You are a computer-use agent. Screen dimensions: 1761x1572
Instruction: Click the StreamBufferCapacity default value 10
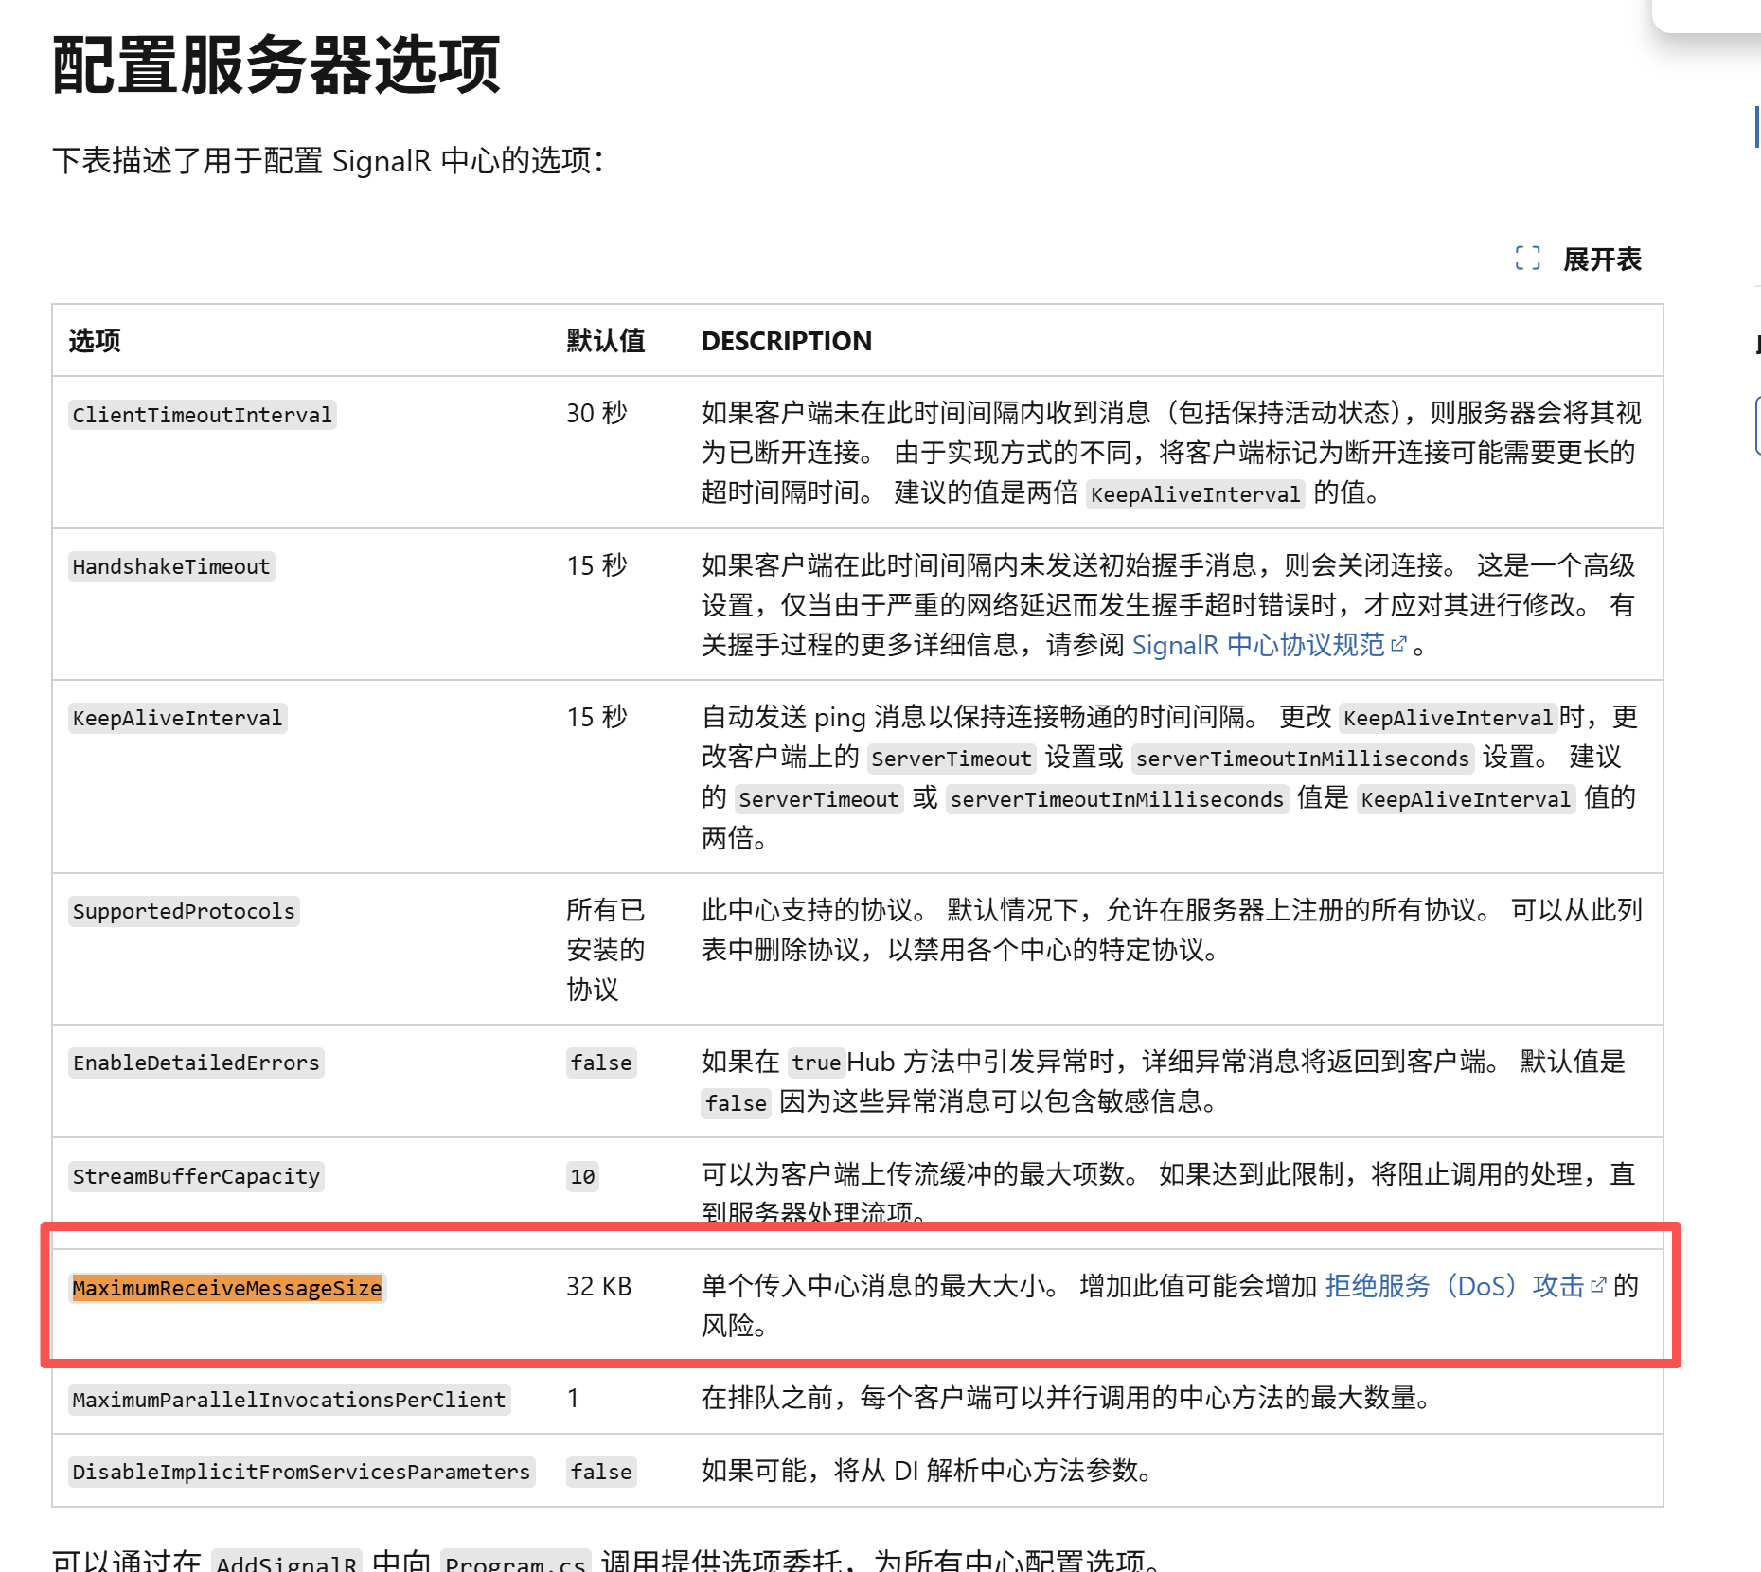click(x=582, y=1176)
